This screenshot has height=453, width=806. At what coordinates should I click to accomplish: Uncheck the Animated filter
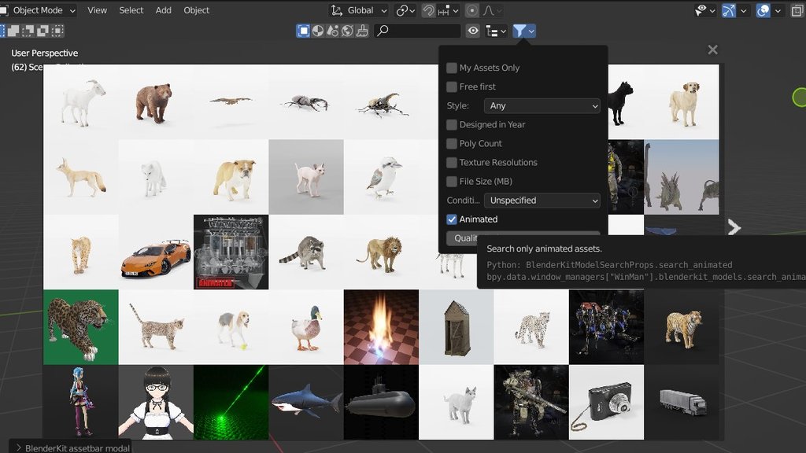tap(451, 219)
